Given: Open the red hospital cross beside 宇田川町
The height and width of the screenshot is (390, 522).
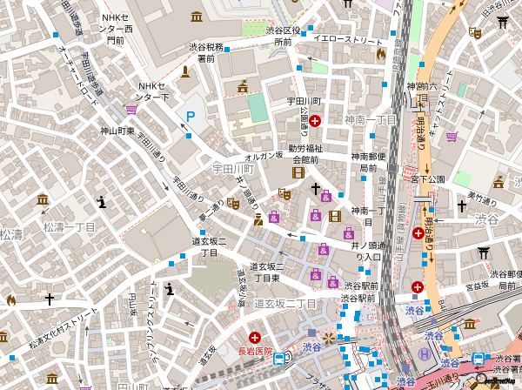Looking at the screenshot, I should 315,121.
